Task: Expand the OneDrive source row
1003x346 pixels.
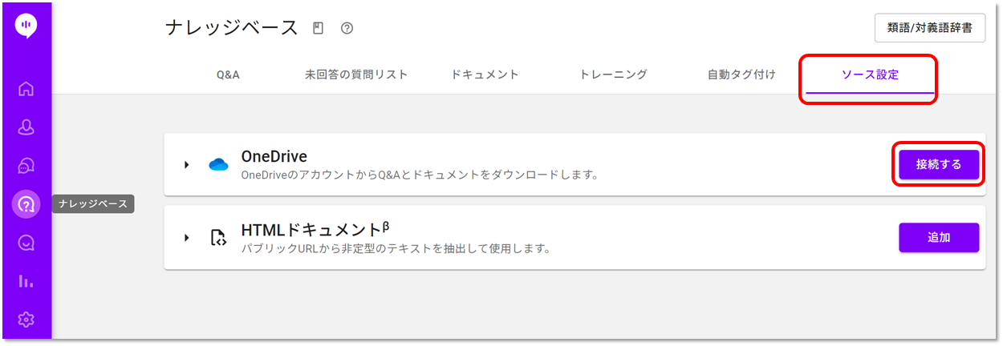Action: pos(186,164)
